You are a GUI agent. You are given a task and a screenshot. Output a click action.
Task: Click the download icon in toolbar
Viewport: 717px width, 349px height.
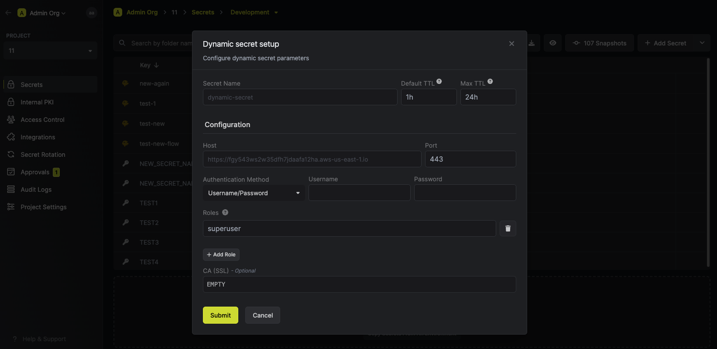(532, 43)
